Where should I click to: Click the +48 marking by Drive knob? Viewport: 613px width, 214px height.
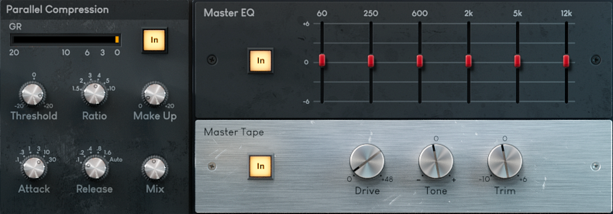coord(387,179)
